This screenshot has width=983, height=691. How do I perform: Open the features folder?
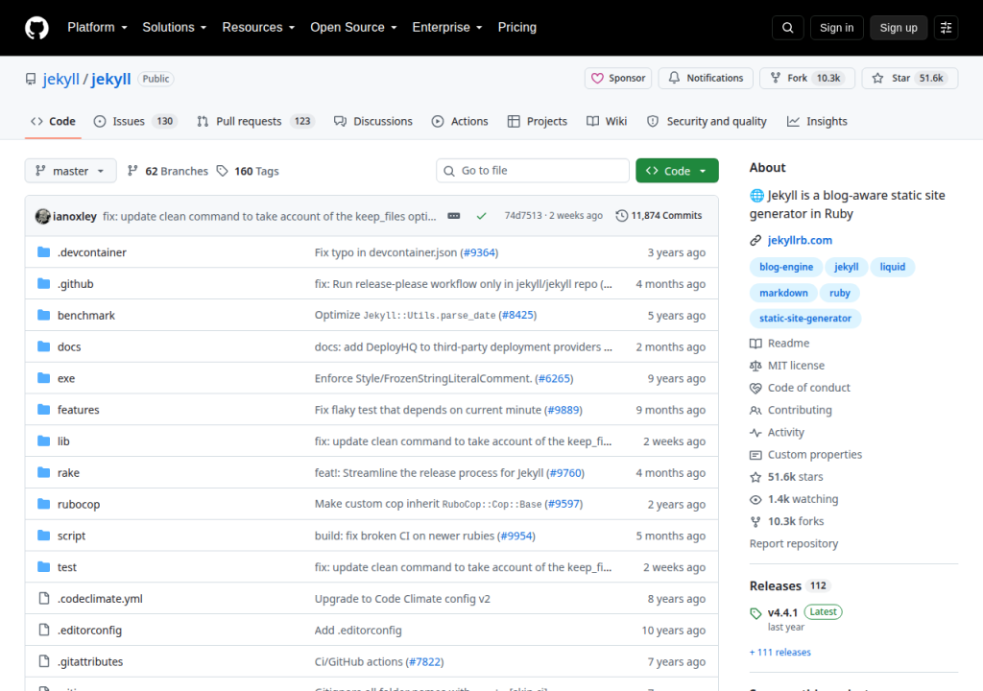tap(79, 410)
